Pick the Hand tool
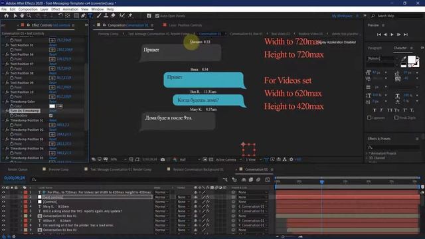This screenshot has height=239, width=425. click(x=22, y=16)
